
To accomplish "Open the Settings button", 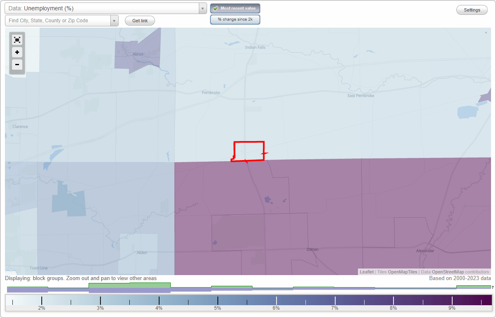I will [472, 10].
